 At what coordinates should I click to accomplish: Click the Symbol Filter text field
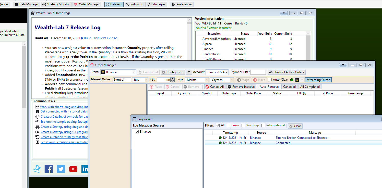(x=258, y=72)
